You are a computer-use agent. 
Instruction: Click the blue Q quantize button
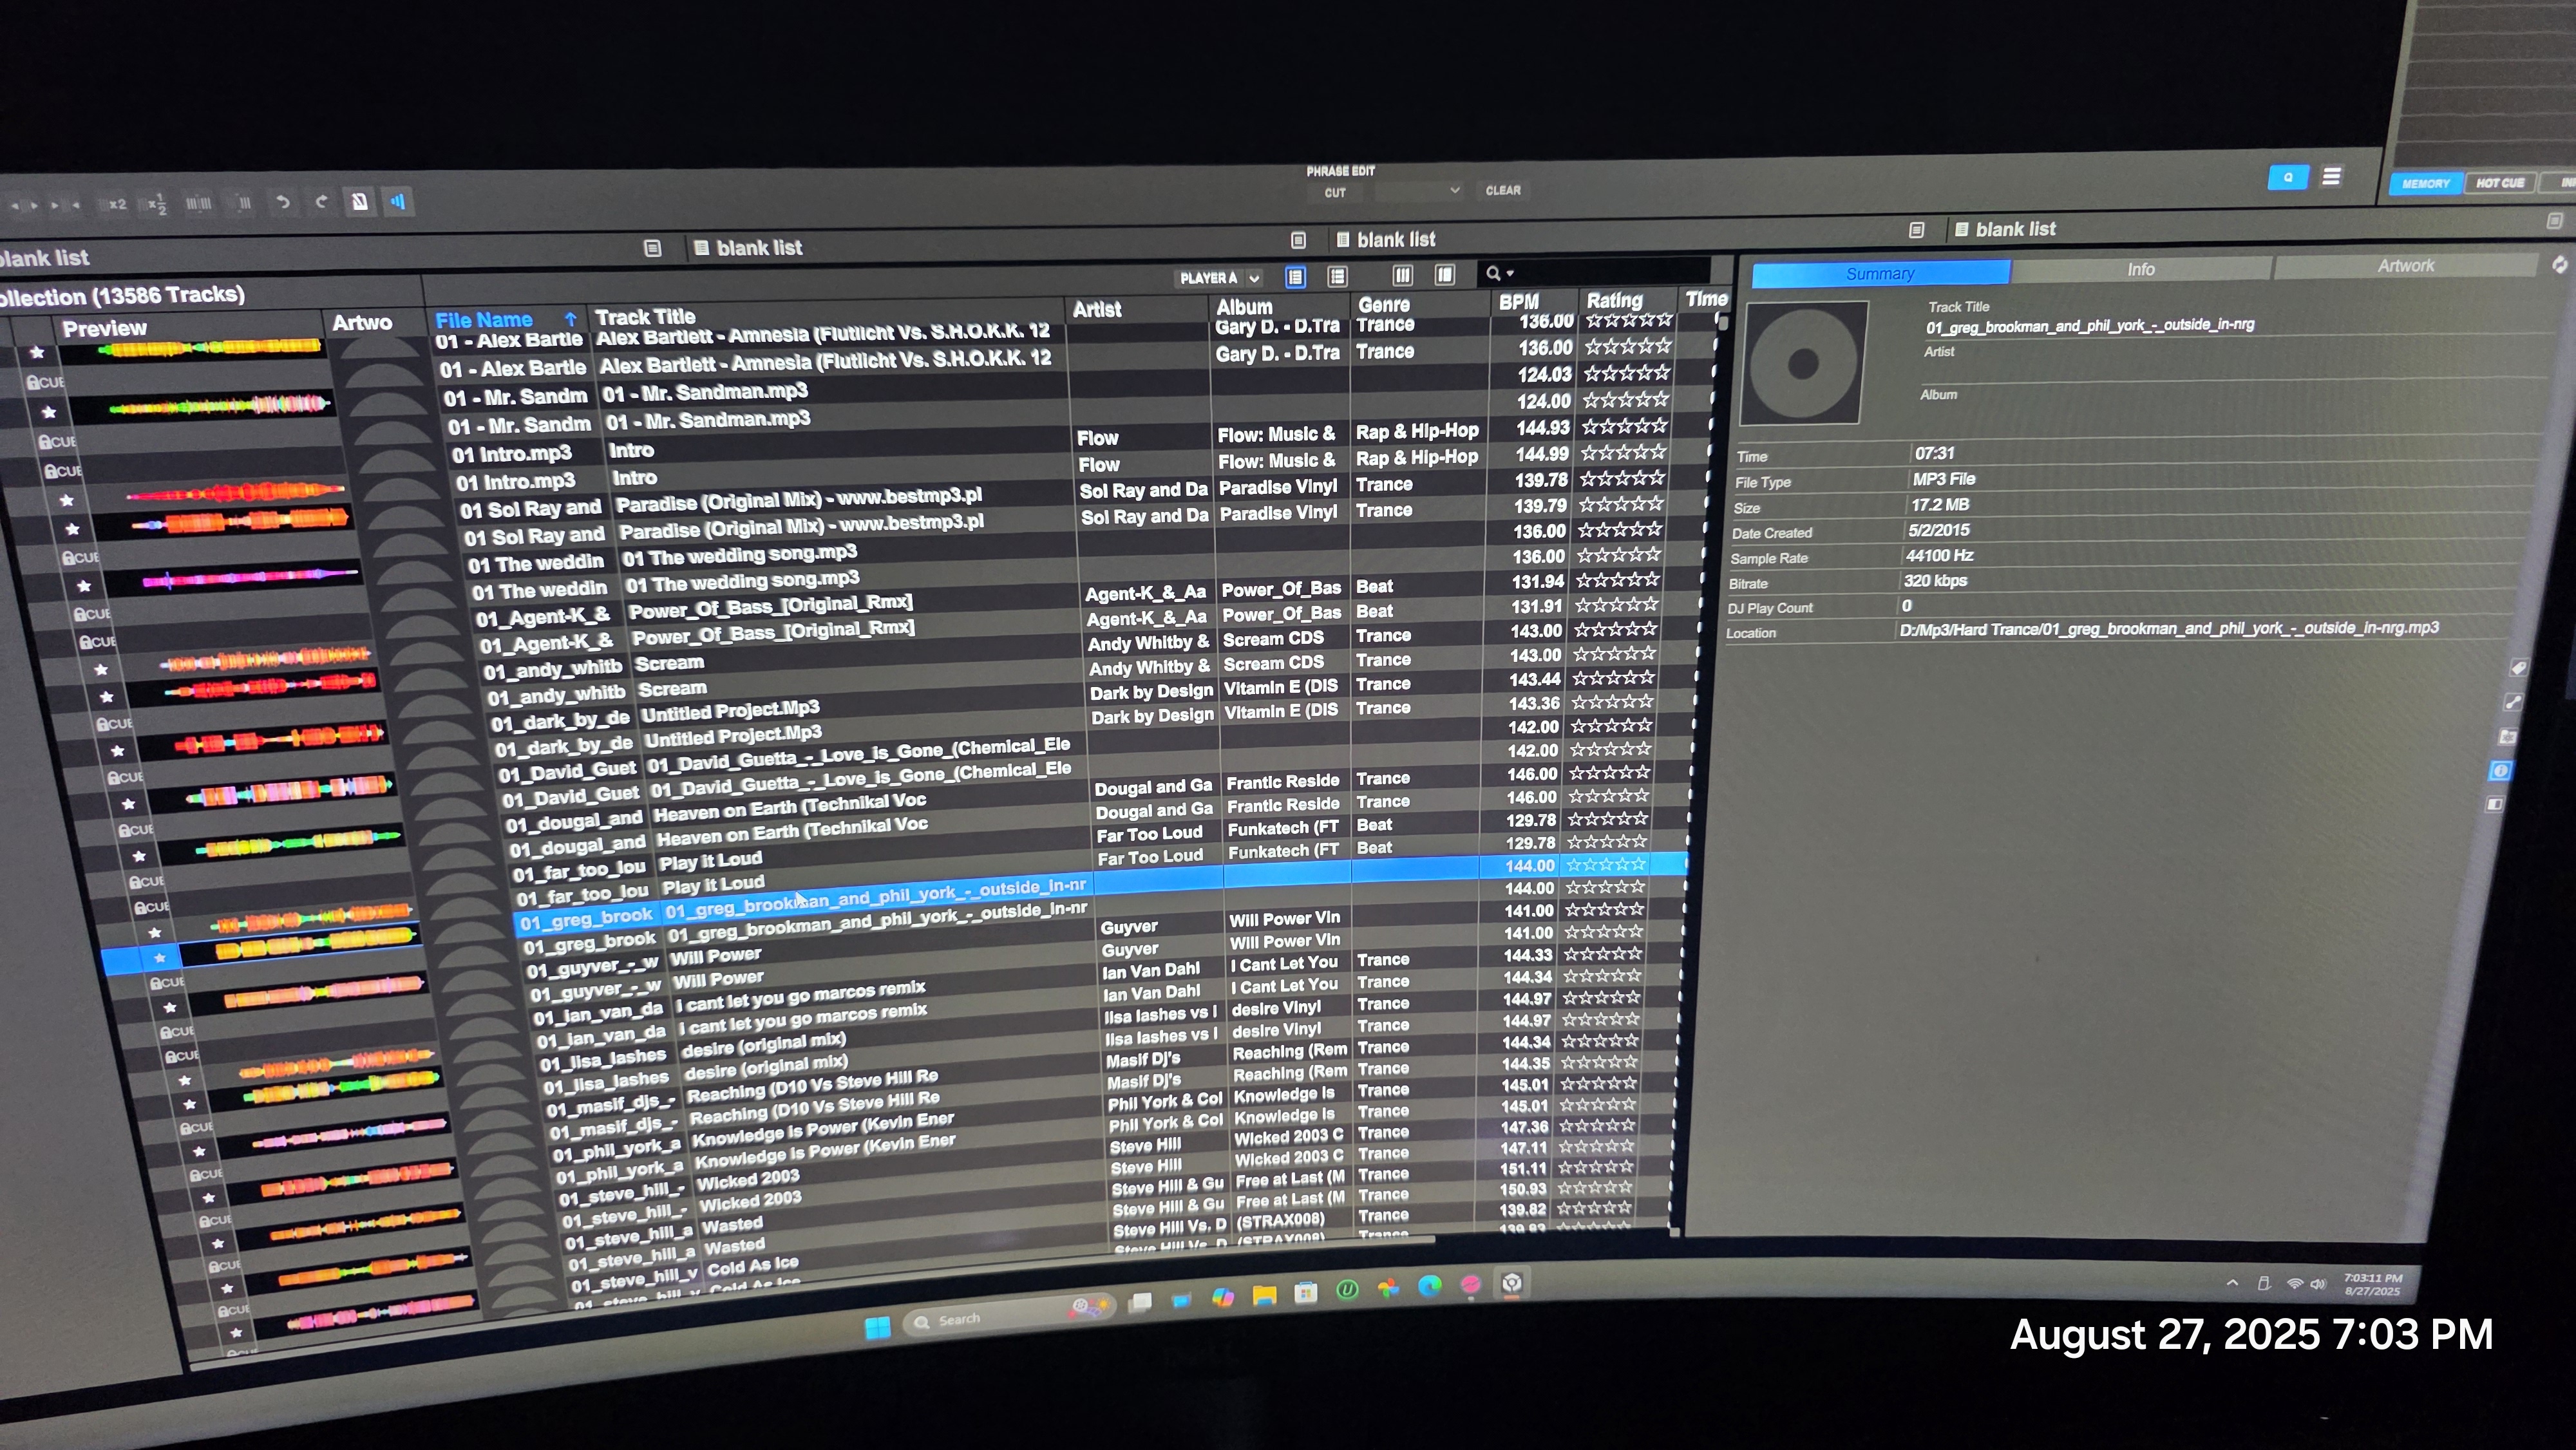(x=2287, y=178)
